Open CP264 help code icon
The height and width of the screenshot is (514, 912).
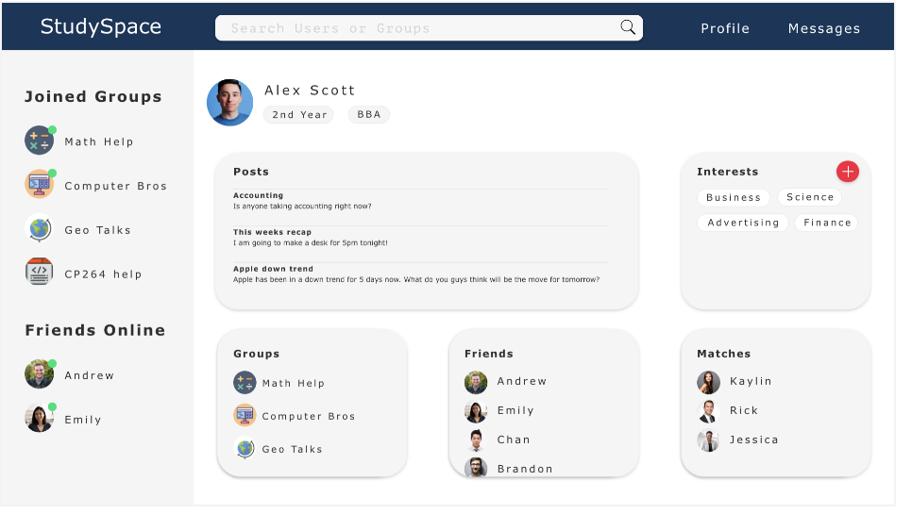pos(39,273)
